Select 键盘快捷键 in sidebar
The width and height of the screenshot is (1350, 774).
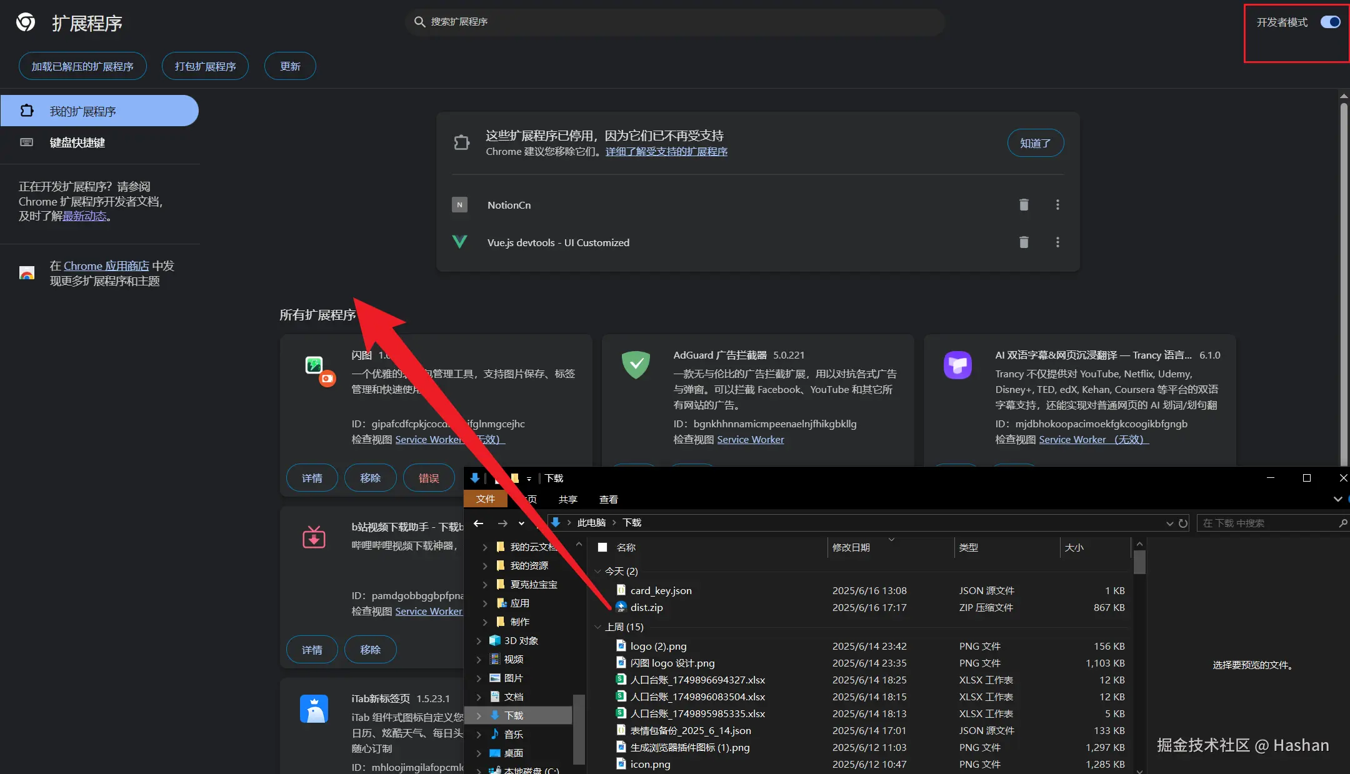(x=77, y=142)
